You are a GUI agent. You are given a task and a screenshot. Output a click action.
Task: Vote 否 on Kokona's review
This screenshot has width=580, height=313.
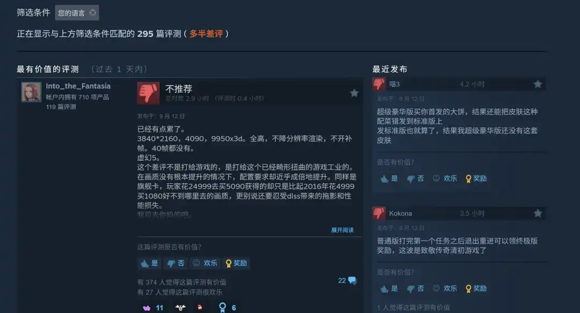(415, 289)
